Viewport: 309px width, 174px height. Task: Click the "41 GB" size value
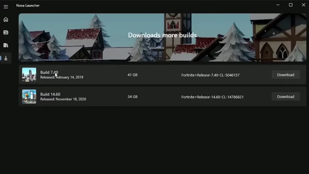(x=132, y=75)
